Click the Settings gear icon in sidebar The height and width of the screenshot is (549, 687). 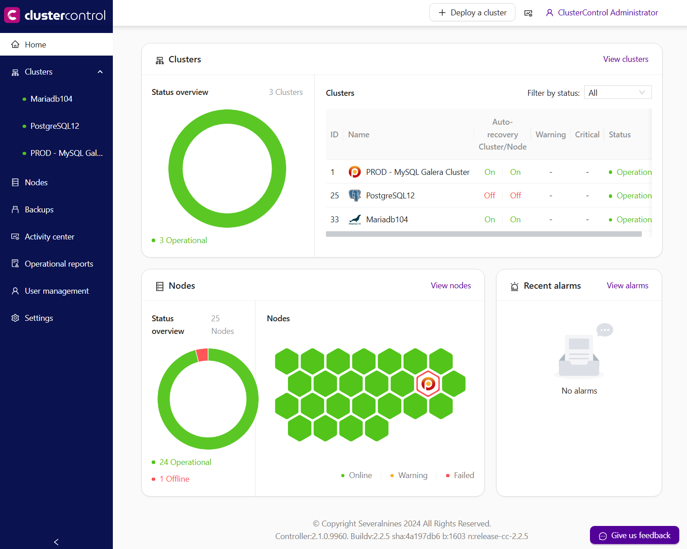(15, 318)
